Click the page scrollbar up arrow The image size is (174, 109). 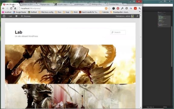[141, 15]
